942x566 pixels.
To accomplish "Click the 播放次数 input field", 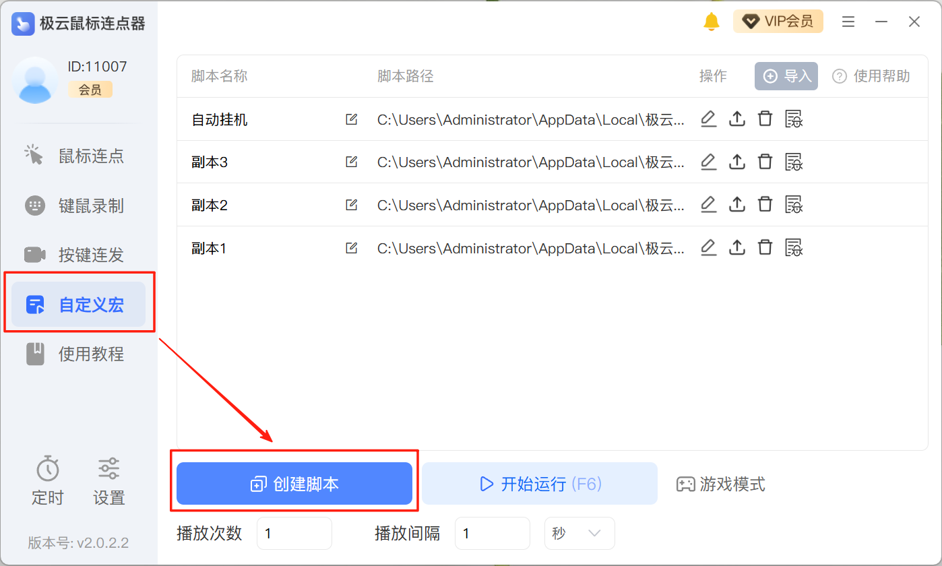I will tap(294, 534).
